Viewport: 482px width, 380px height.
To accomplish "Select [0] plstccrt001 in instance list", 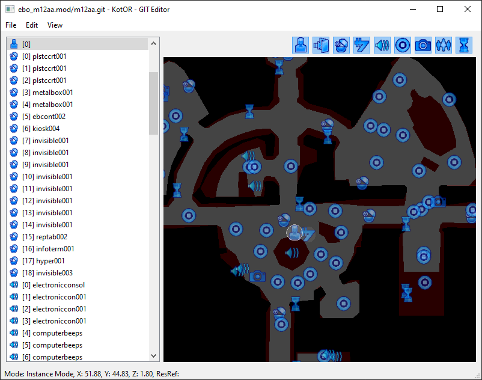I will [x=78, y=57].
